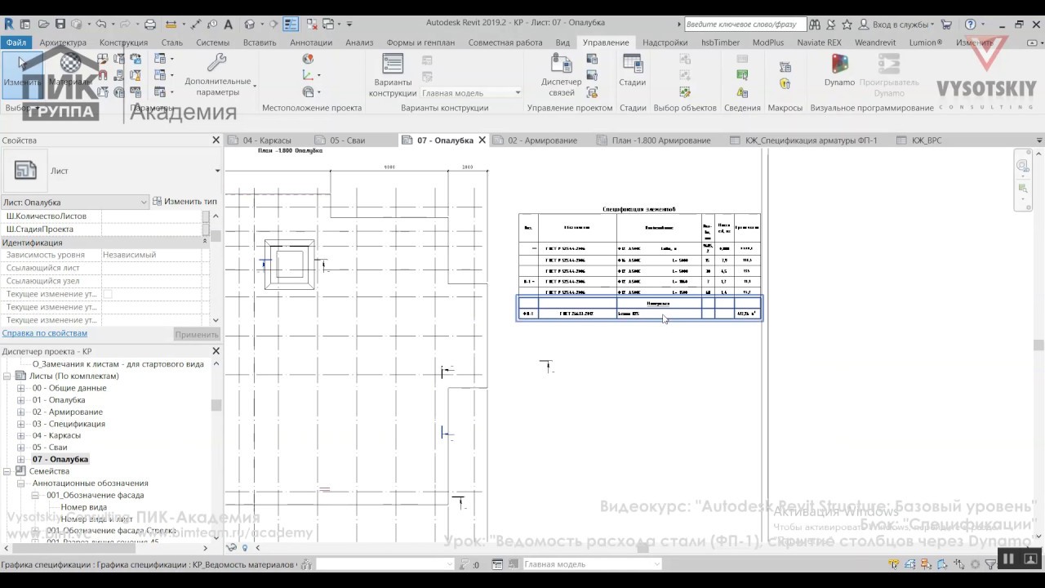Toggle checkbox next to Текущее изменение ут...
The height and width of the screenshot is (588, 1045).
(108, 294)
